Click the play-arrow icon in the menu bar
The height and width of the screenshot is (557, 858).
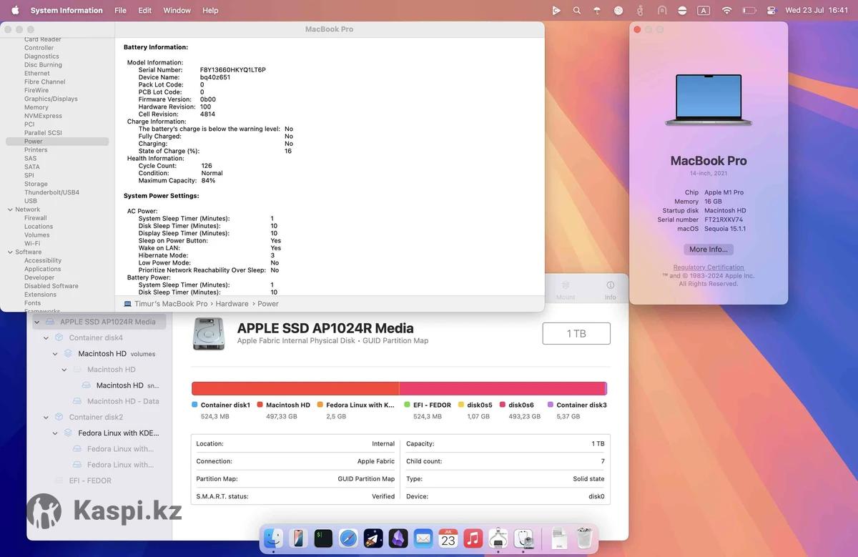pyautogui.click(x=556, y=10)
